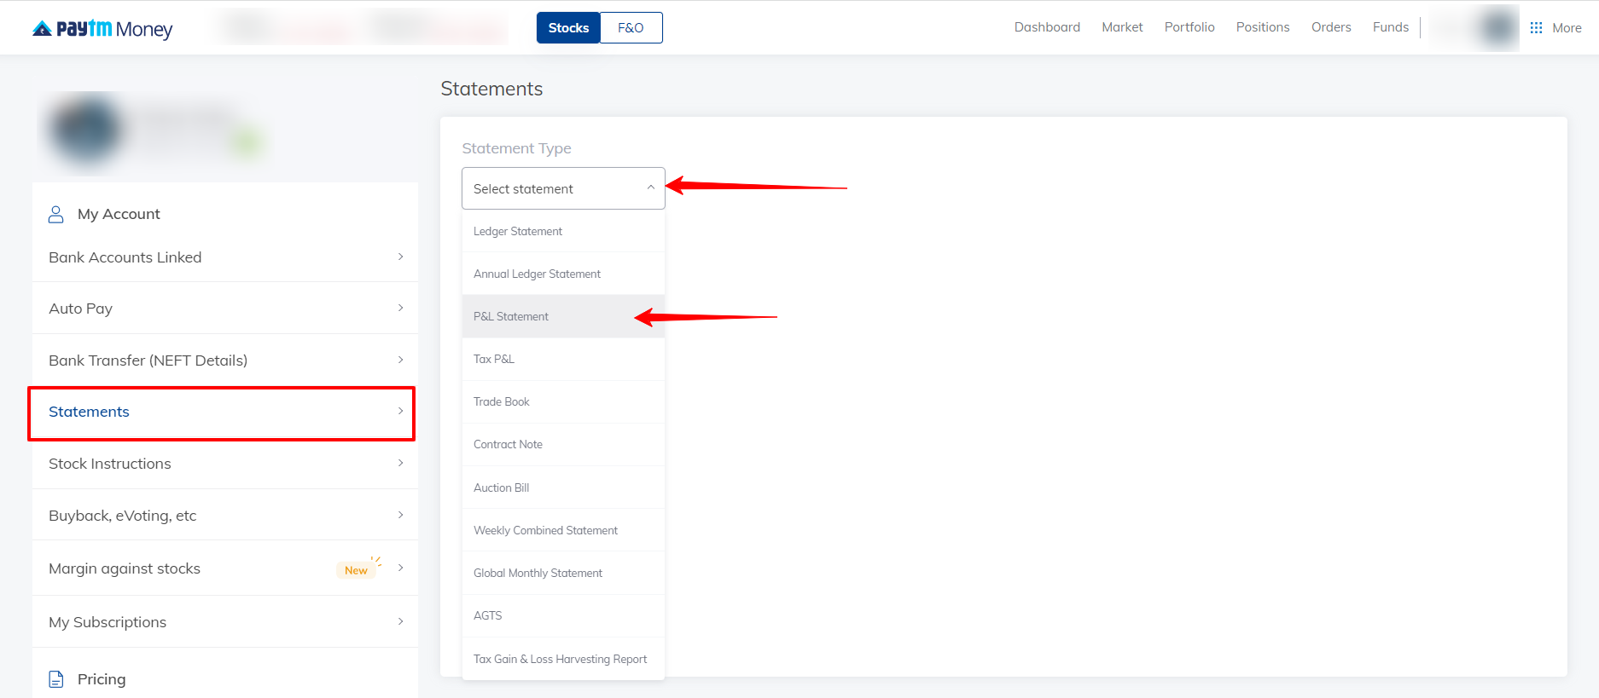Choose Contract Note statement type

(x=508, y=445)
